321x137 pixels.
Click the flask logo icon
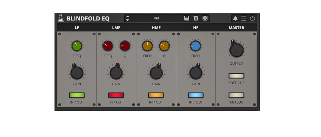click(x=60, y=18)
